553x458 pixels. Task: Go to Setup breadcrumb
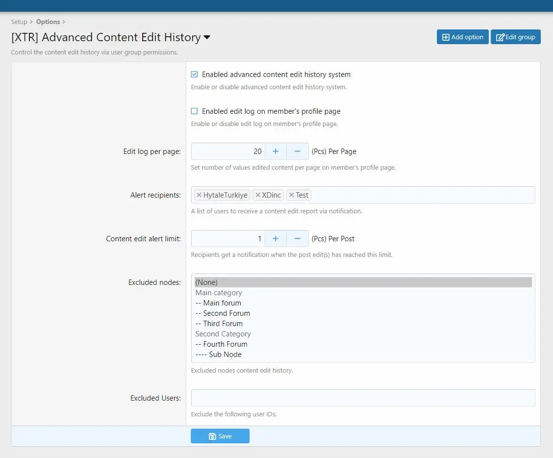click(19, 22)
